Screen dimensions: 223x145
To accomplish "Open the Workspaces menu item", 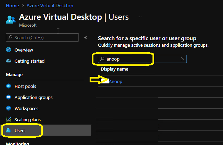I will (x=26, y=109).
